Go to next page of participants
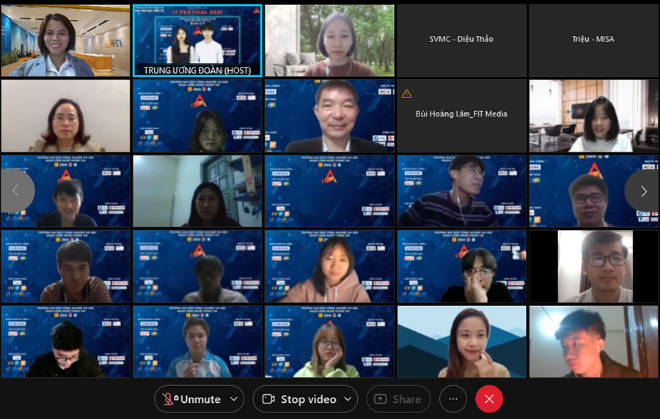Image resolution: width=660 pixels, height=419 pixels. click(x=642, y=191)
